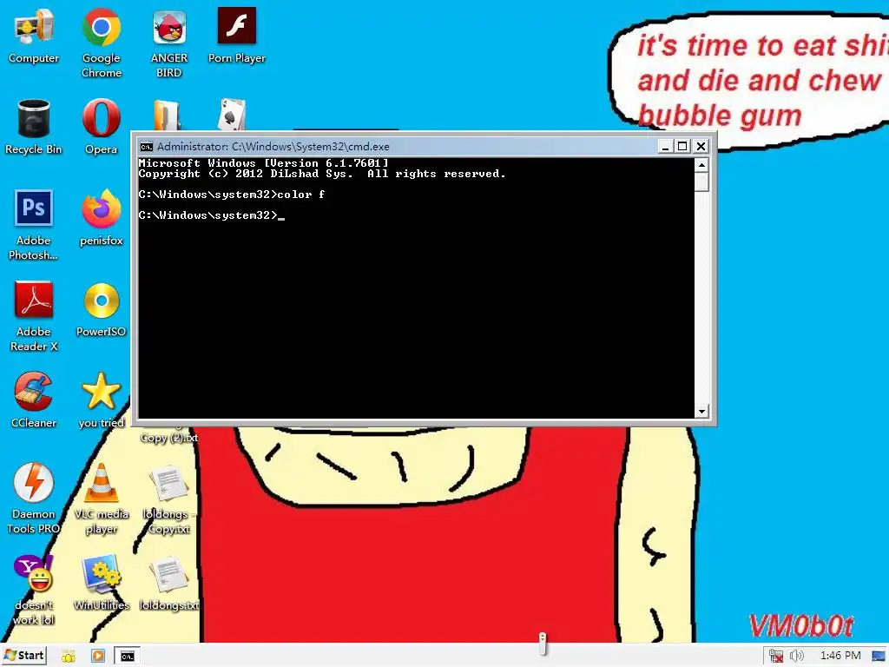Click the blinking command prompt line
This screenshot has height=667, width=889.
tap(212, 215)
